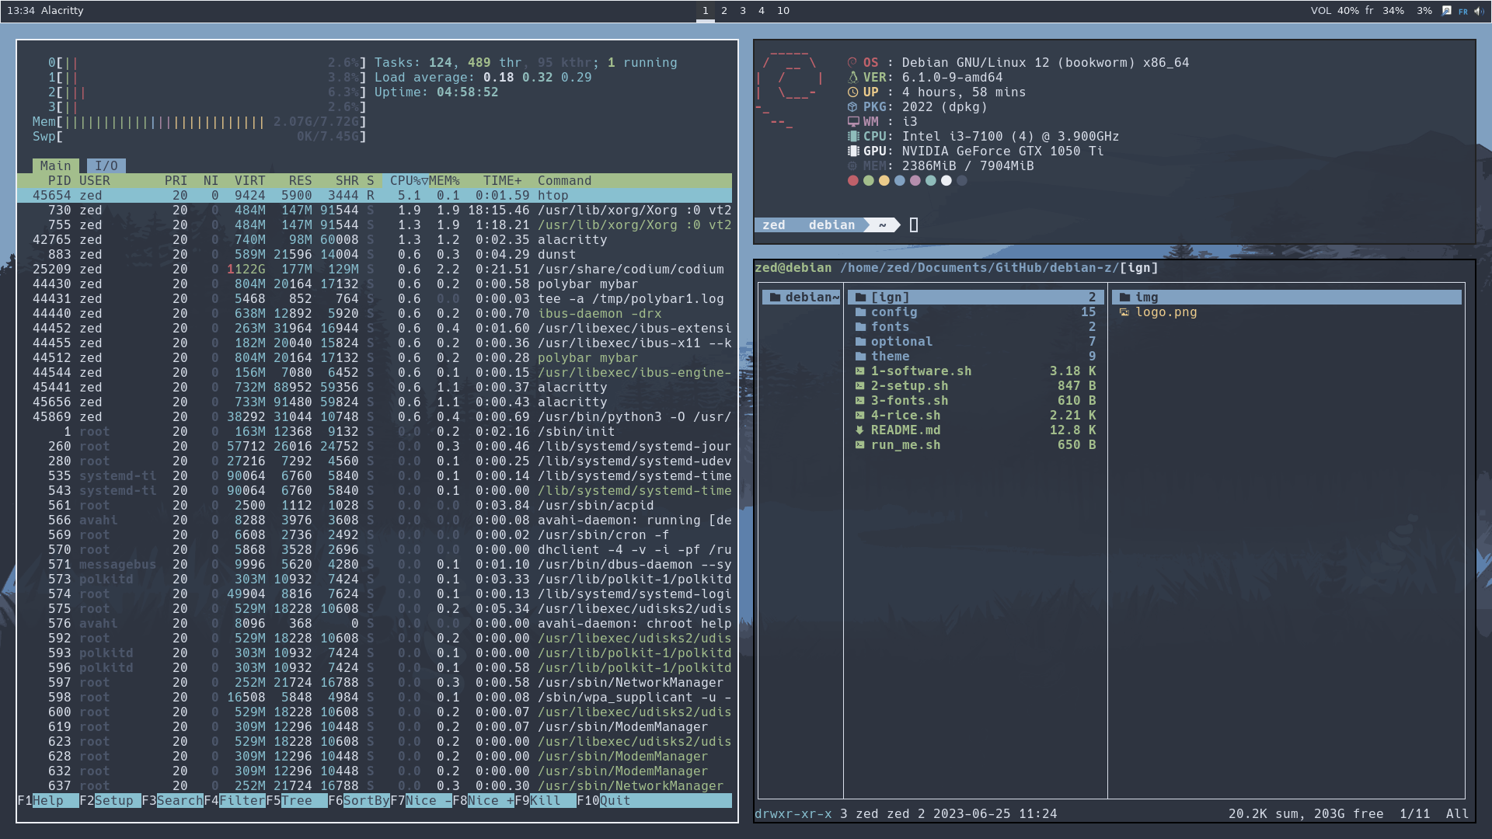This screenshot has height=839, width=1492.
Task: Click the debian~ folder icon in left pane
Action: pos(775,297)
